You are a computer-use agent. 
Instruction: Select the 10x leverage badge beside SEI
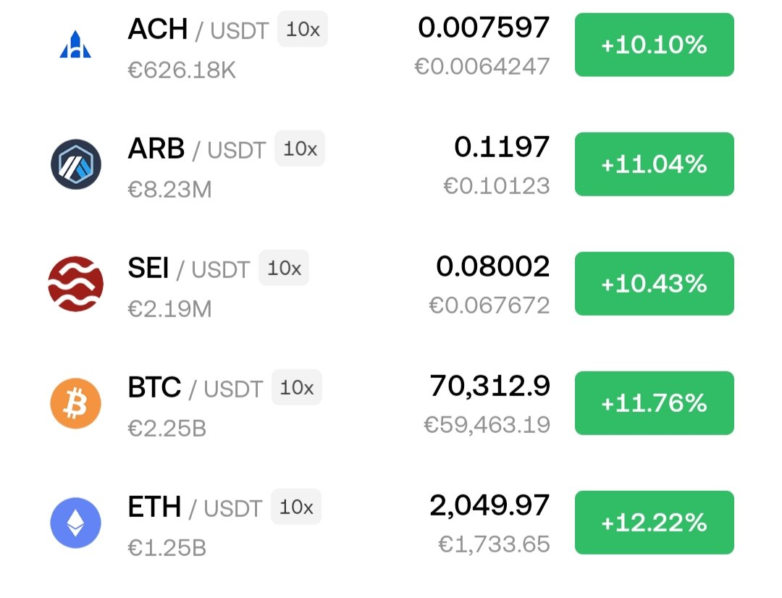[x=284, y=269]
